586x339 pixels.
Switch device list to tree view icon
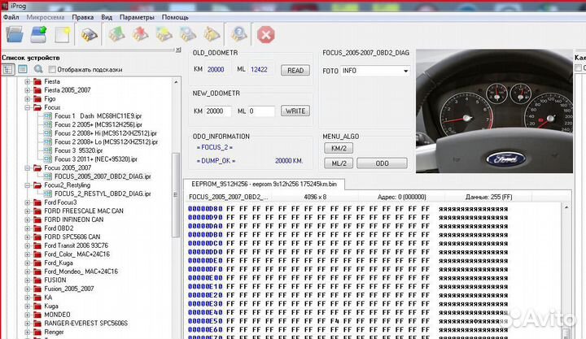(9, 69)
